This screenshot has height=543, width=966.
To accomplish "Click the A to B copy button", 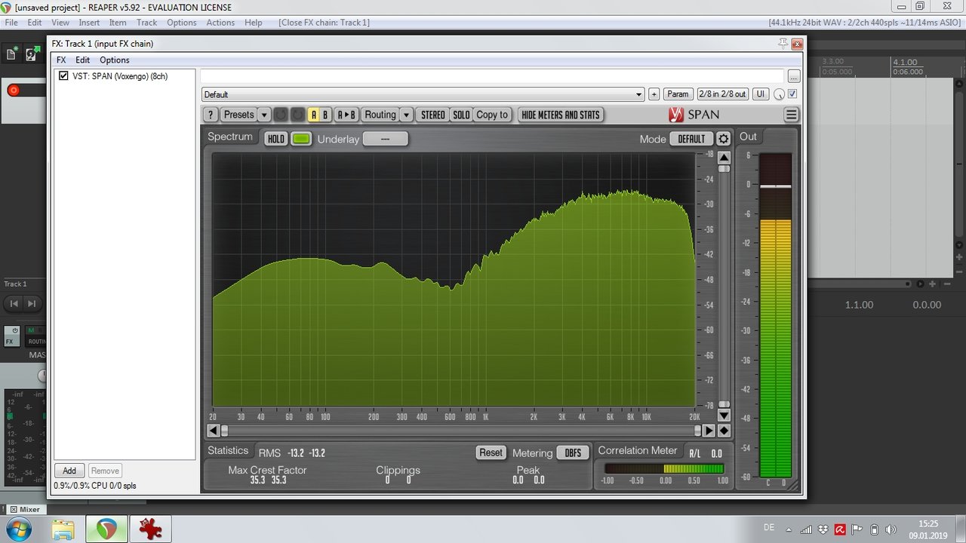I will [346, 115].
